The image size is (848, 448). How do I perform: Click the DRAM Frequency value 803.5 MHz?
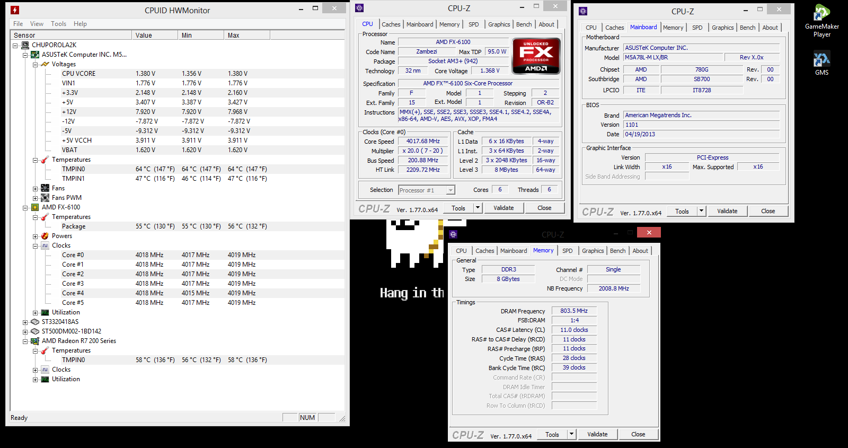574,311
